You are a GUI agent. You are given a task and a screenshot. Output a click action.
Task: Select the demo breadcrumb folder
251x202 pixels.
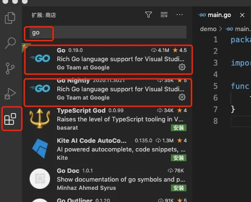[208, 29]
